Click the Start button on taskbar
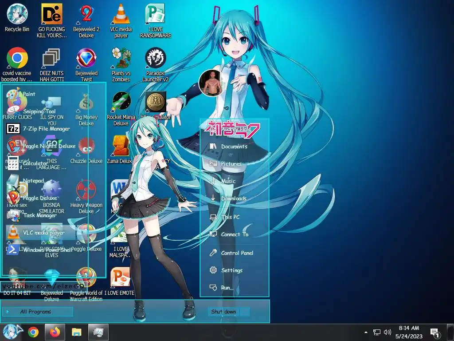This screenshot has width=454, height=341. click(11, 332)
